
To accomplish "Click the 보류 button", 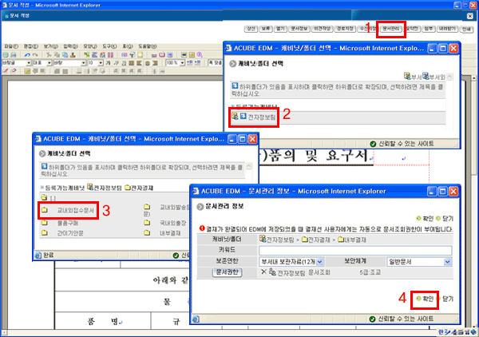I will (x=266, y=29).
